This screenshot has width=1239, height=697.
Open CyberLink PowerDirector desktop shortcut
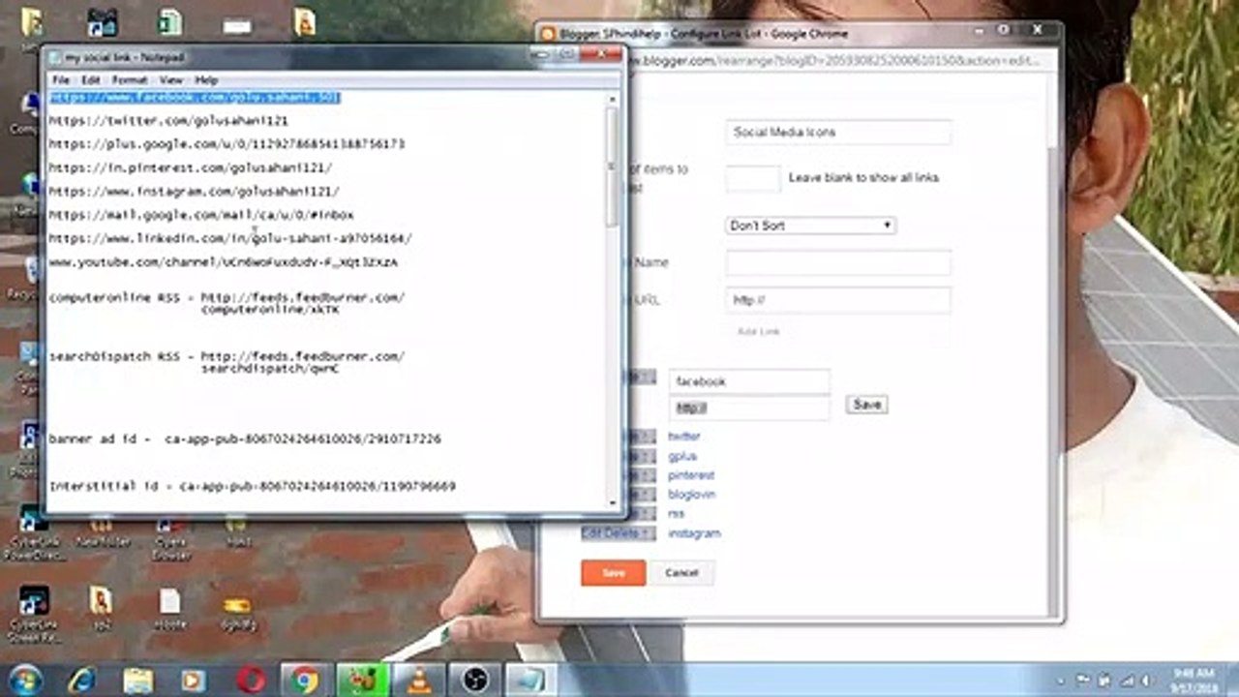34,532
